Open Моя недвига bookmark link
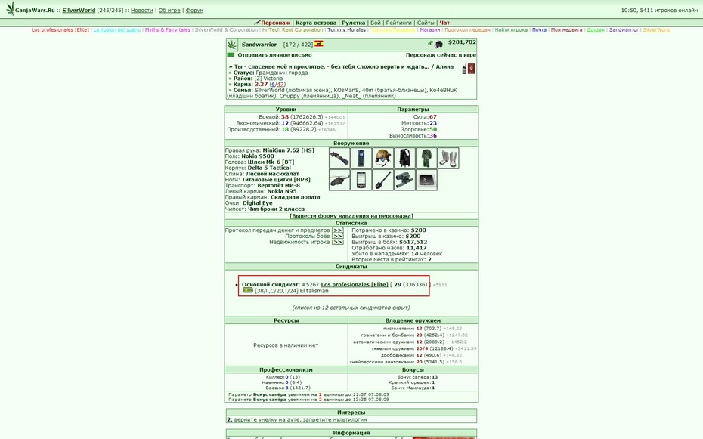This screenshot has width=703, height=439. [x=567, y=30]
